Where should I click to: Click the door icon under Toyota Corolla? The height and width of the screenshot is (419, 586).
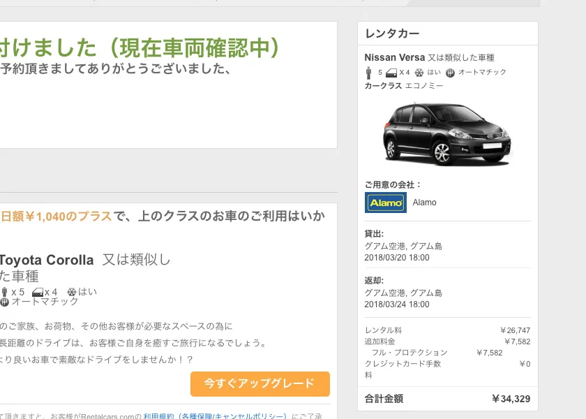coord(38,292)
